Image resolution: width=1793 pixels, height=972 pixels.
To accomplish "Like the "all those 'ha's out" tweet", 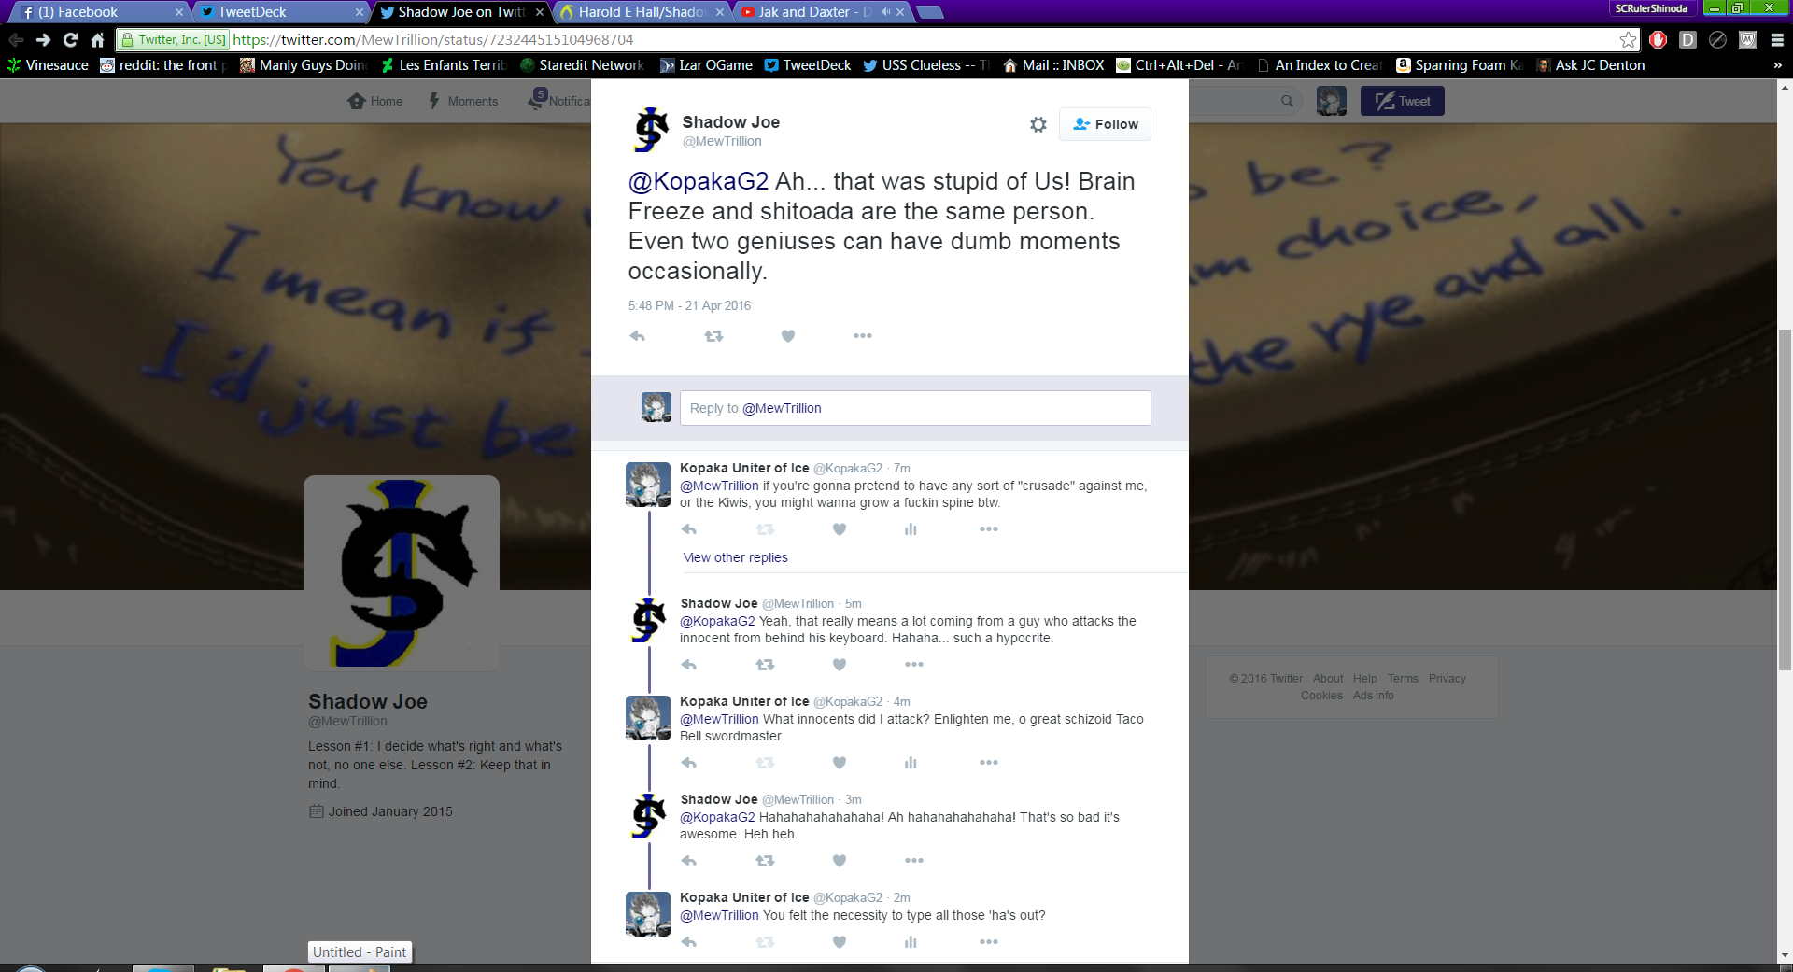I will coord(840,942).
